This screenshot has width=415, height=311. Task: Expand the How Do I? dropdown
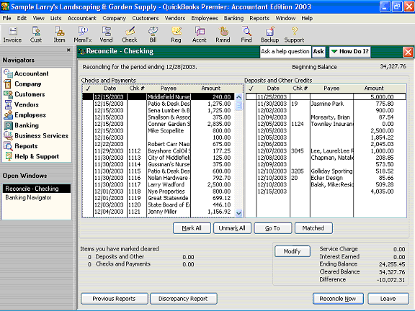349,52
